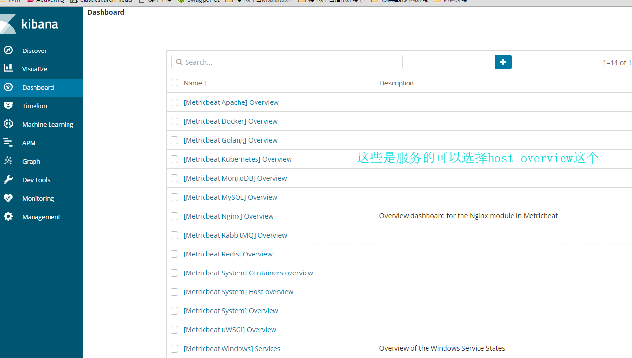Check the Metricbeat Nginx Overview checkbox
The width and height of the screenshot is (632, 358).
(x=174, y=216)
